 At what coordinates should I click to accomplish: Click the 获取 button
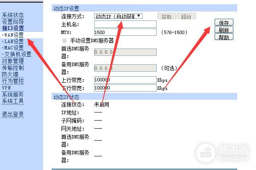click(x=167, y=16)
